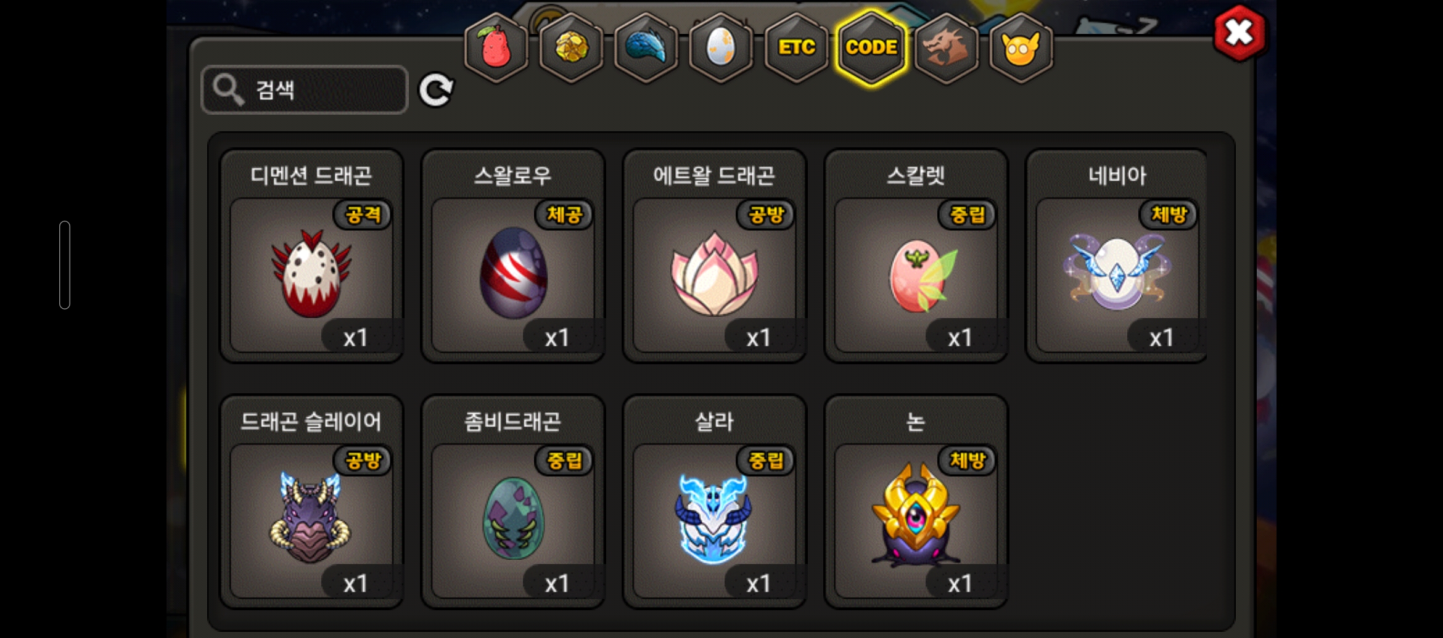Select the CODE tab
Image resolution: width=1443 pixels, height=638 pixels.
[871, 47]
